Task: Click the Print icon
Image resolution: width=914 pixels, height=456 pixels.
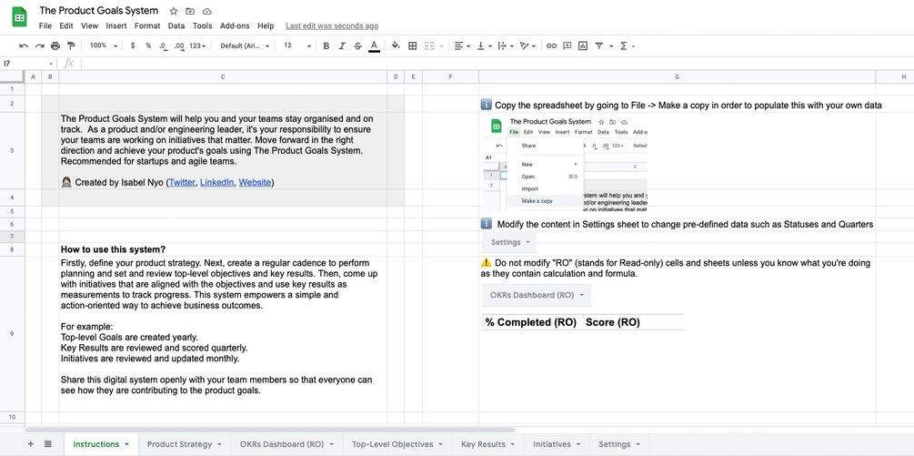Action: (55, 46)
